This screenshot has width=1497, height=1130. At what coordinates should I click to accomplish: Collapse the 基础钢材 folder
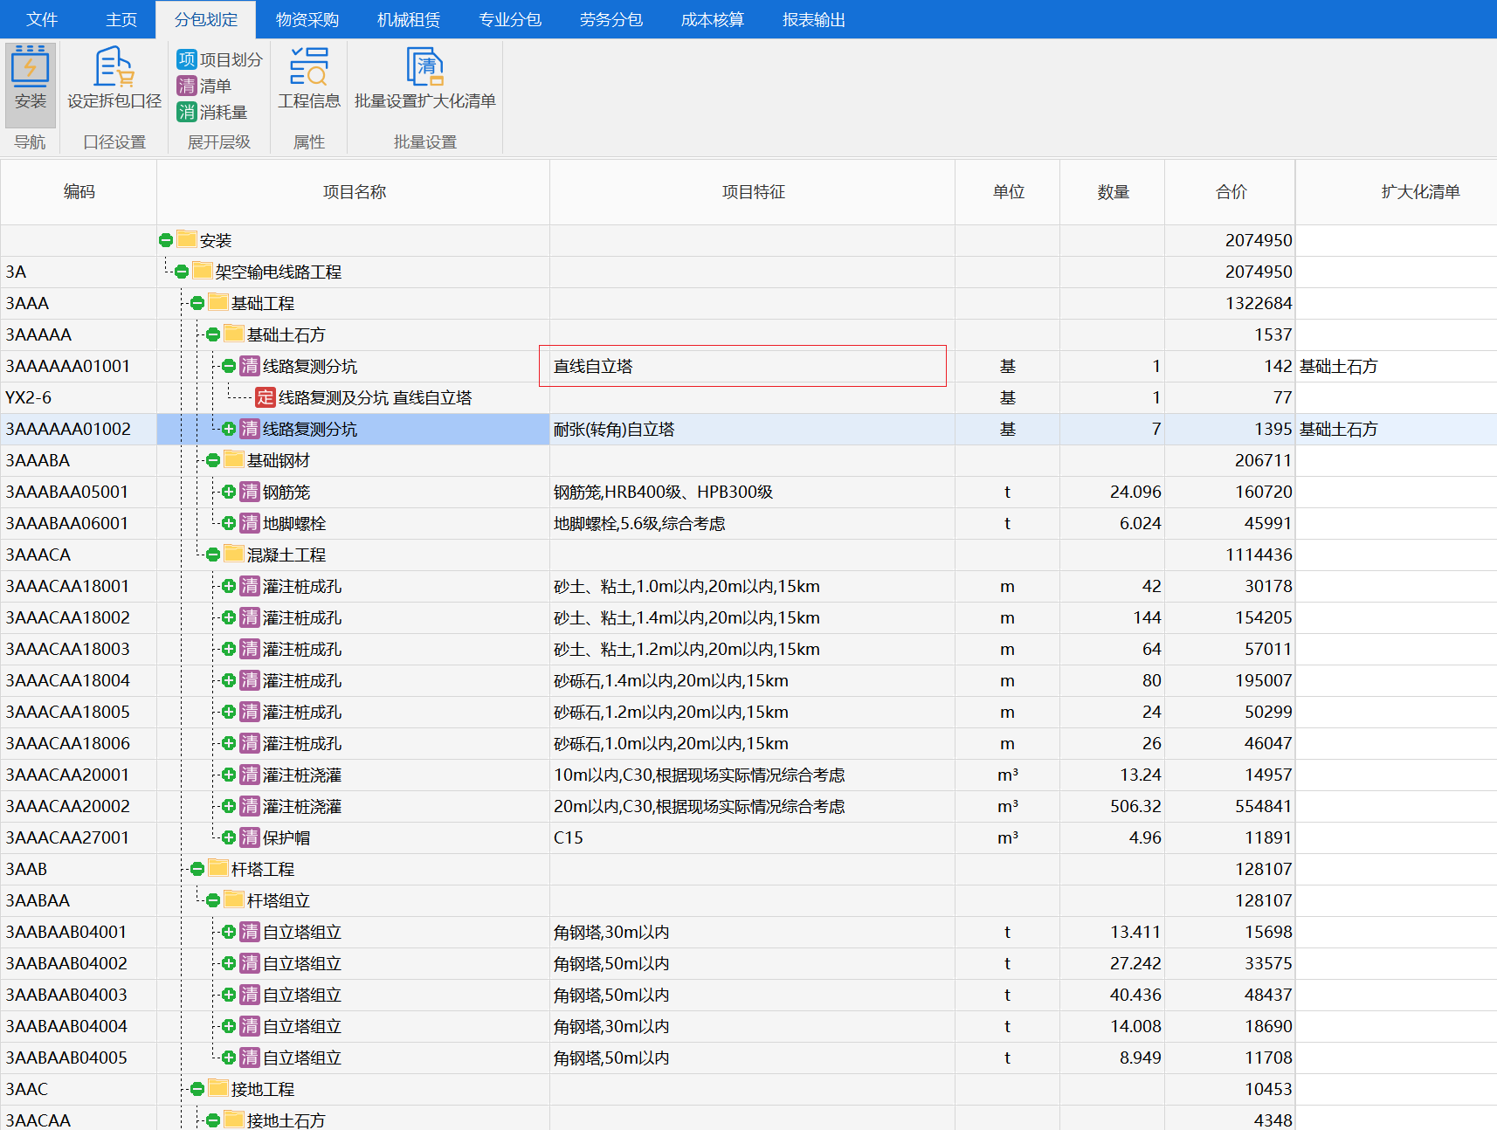pos(213,460)
